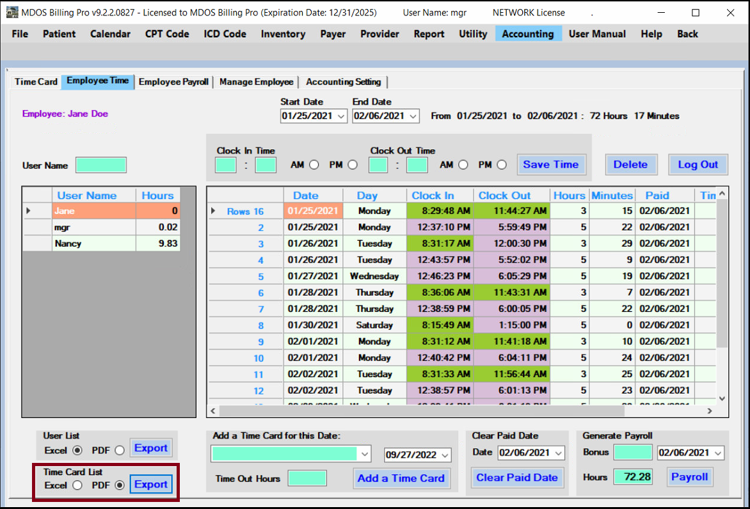This screenshot has width=750, height=509.
Task: Select PM for Clock Out Time
Action: 501,164
